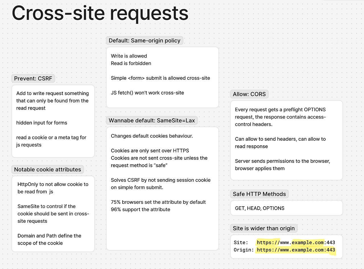
Task: Click the "Default: Same-origin policy" label
Action: click(x=144, y=40)
